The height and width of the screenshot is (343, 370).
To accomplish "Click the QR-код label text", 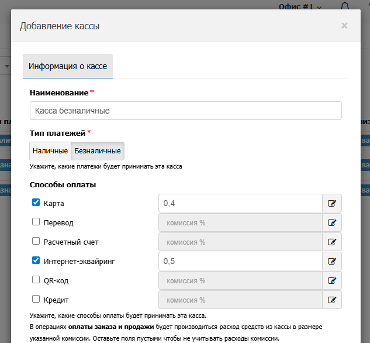I will pyautogui.click(x=56, y=281).
